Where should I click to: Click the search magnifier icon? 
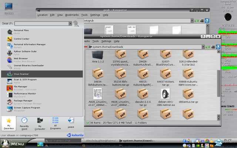(x=76, y=24)
